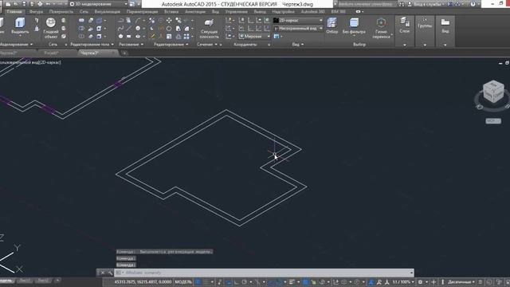Image resolution: width=510 pixels, height=287 pixels.
Task: Switch to the Лист1 layout tab
Action: tap(25, 281)
